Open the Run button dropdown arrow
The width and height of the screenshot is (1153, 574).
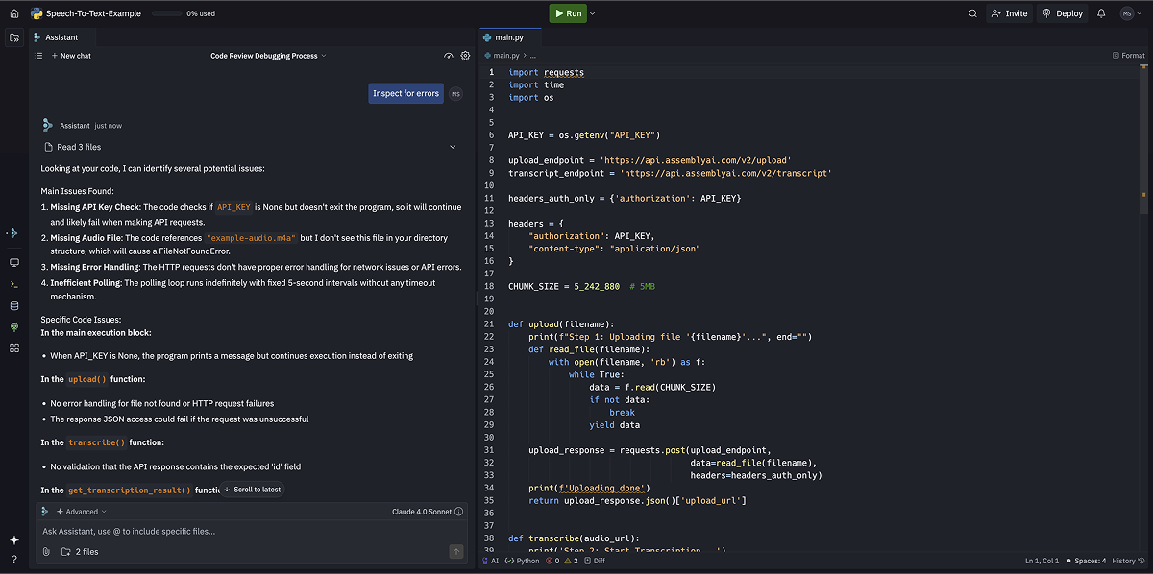pyautogui.click(x=592, y=13)
